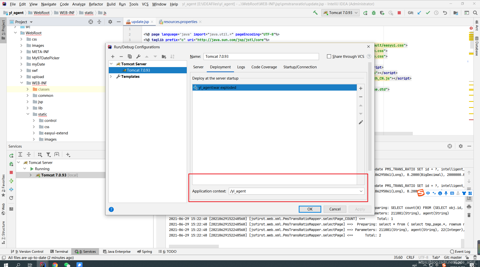Close update.jsp editor tab
The height and width of the screenshot is (267, 480).
tap(152, 22)
